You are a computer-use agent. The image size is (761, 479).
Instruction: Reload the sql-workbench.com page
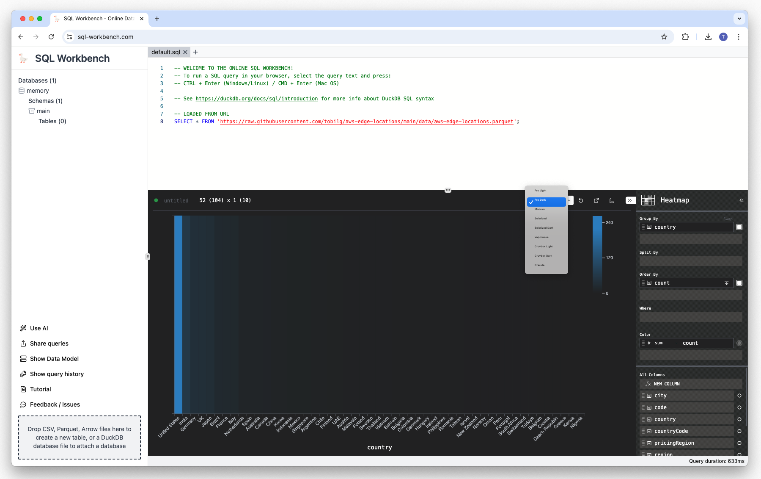pos(51,37)
